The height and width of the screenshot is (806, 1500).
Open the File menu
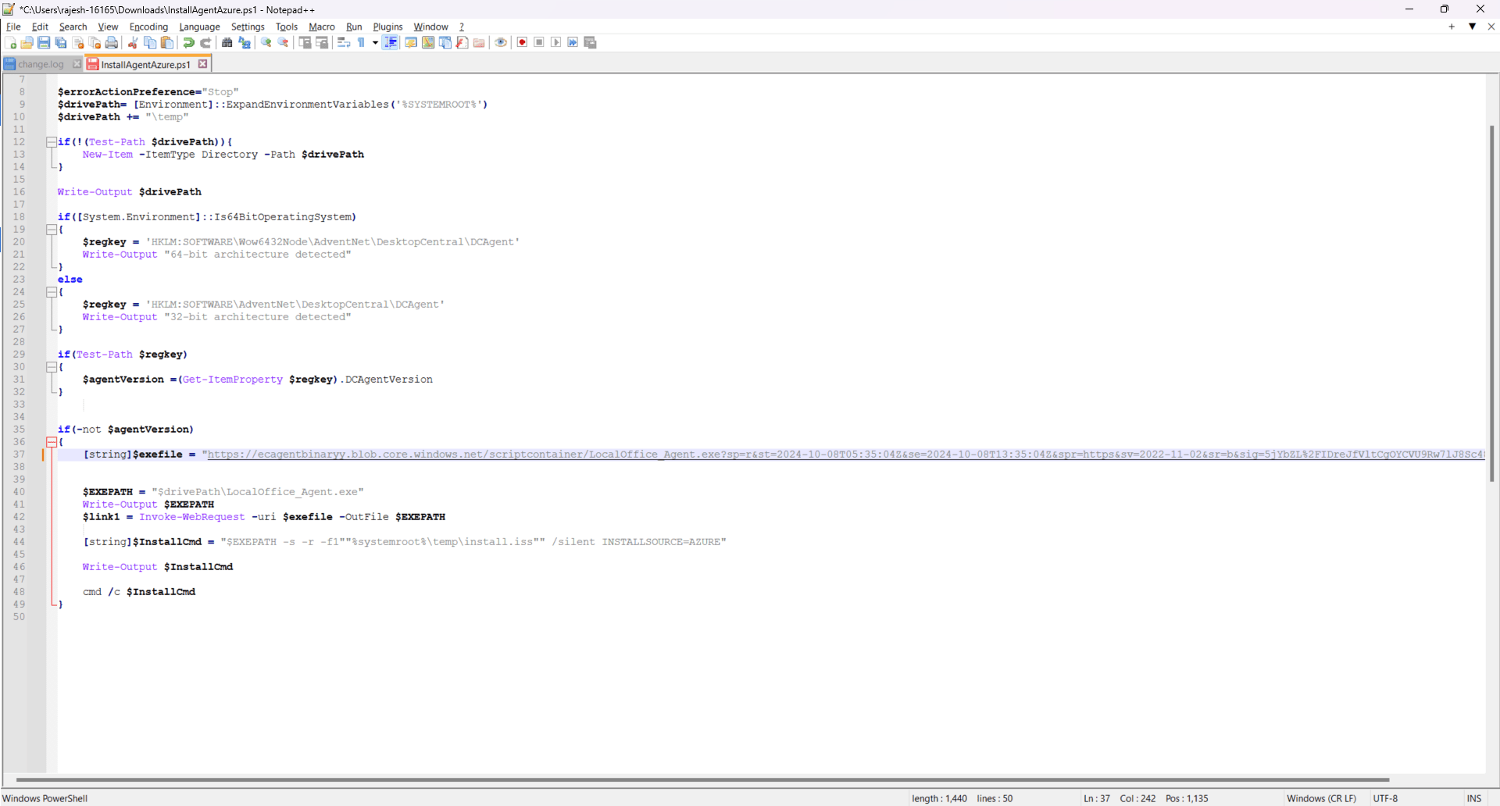click(13, 27)
